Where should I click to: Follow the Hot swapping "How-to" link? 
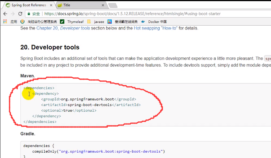pos(155,28)
